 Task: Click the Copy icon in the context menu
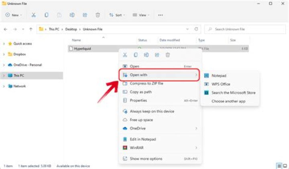(x=136, y=55)
